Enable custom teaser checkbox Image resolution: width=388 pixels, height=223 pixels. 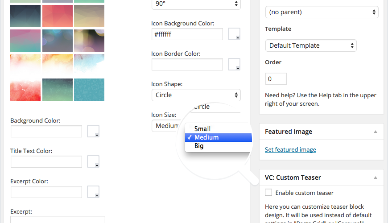[x=268, y=193]
